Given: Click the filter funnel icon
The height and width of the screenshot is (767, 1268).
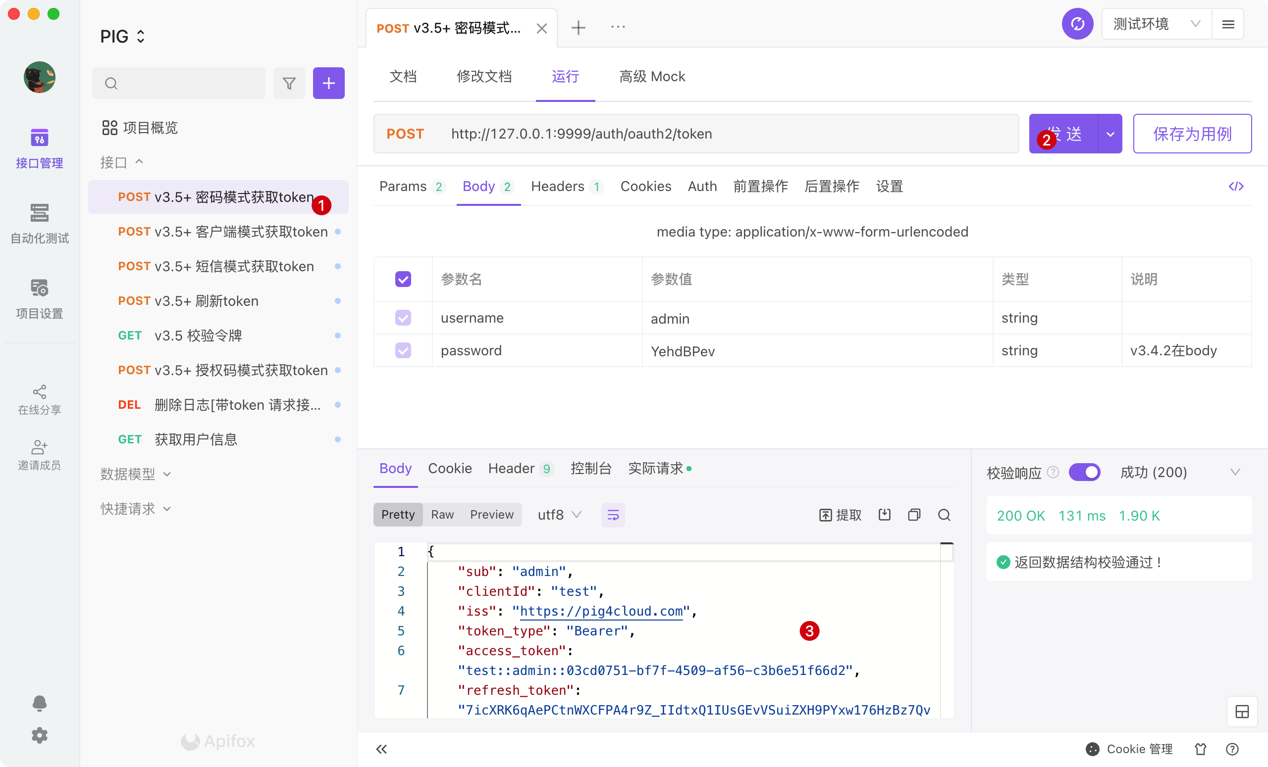Looking at the screenshot, I should click(x=289, y=83).
